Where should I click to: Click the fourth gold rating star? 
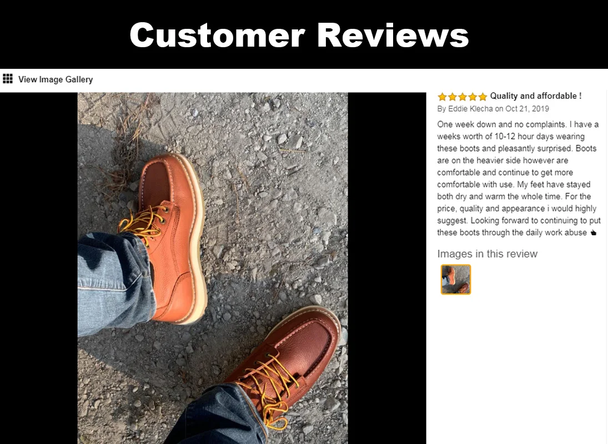tap(473, 97)
